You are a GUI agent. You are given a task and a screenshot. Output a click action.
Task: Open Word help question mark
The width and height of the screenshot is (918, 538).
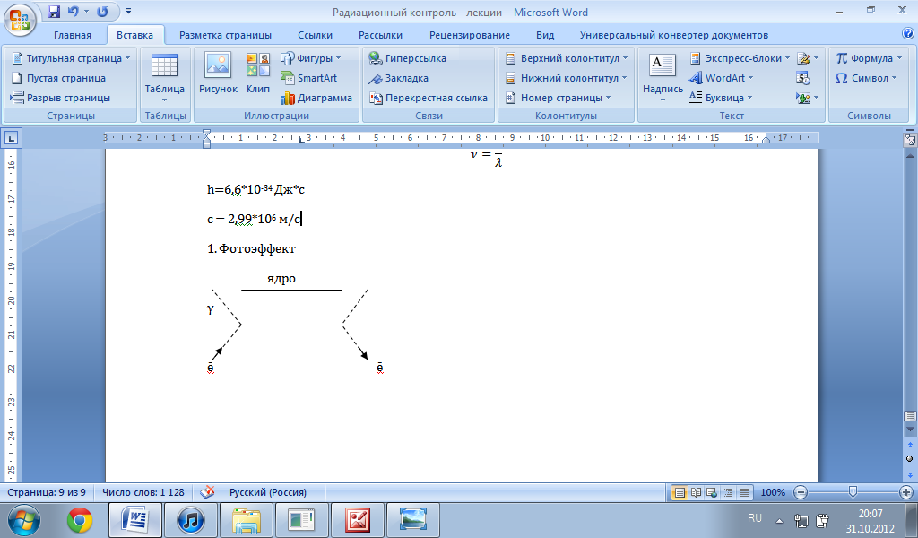click(909, 35)
